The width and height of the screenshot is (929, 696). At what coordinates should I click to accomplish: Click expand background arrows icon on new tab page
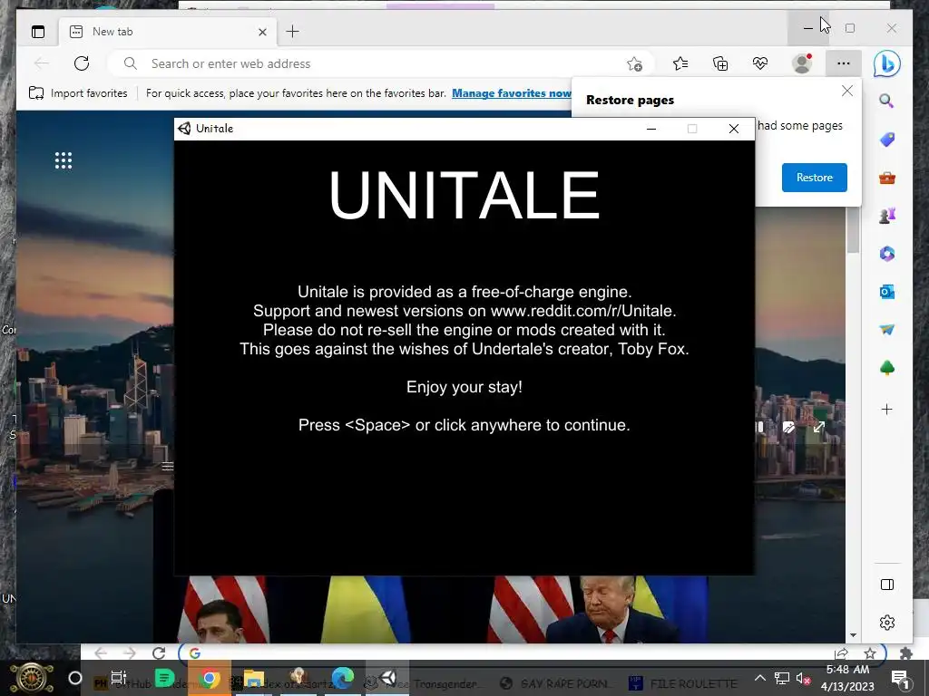coord(819,427)
